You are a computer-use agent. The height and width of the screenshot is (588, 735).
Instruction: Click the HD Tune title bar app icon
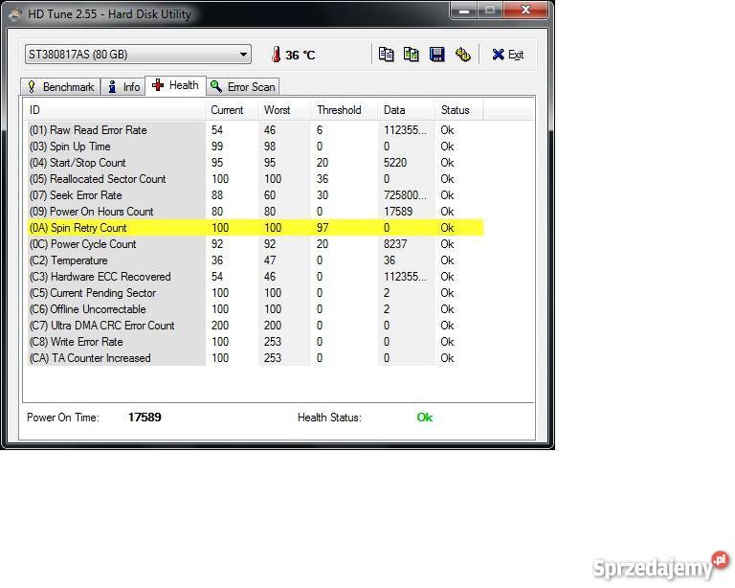coord(15,14)
